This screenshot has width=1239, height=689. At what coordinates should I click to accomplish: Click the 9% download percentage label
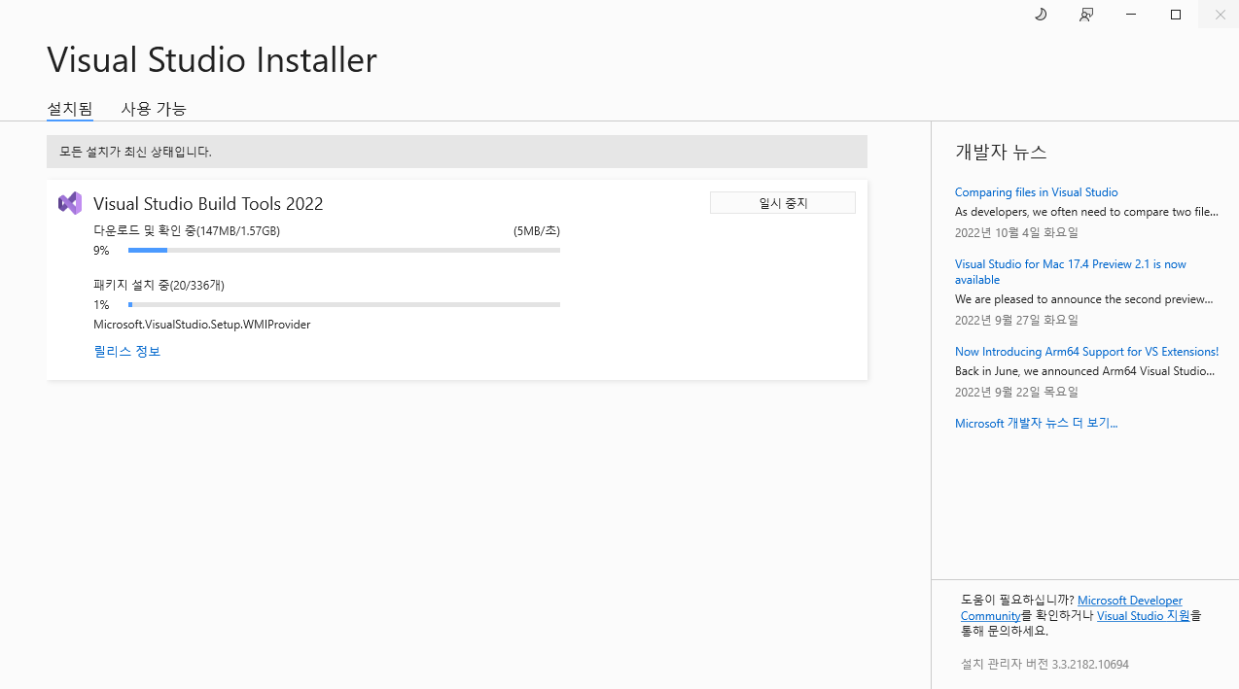[x=101, y=251]
